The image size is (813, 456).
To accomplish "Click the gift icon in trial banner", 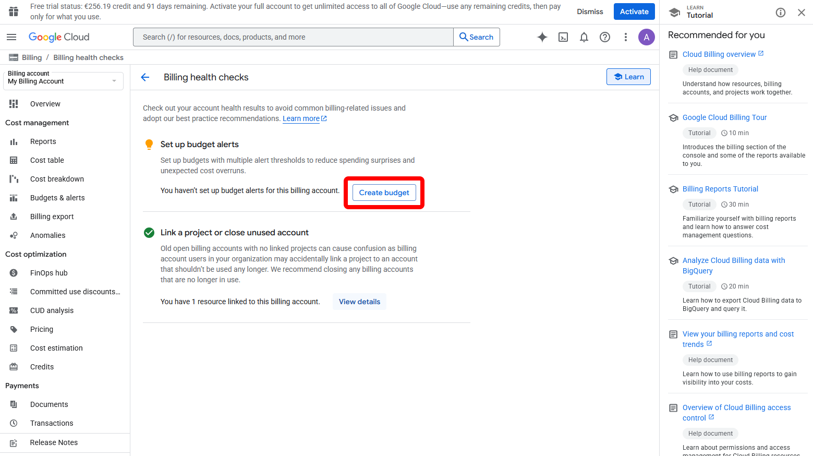I will [14, 11].
